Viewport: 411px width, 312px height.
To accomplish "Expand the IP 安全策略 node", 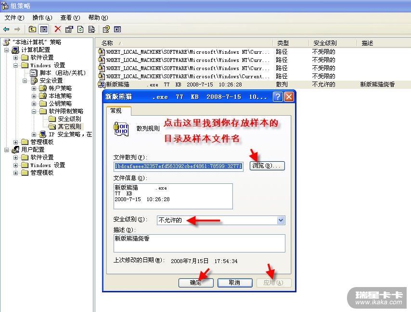I will point(34,134).
